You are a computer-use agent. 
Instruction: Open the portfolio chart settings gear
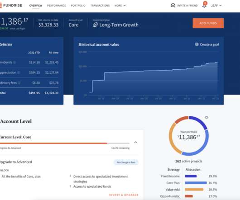[206, 117]
